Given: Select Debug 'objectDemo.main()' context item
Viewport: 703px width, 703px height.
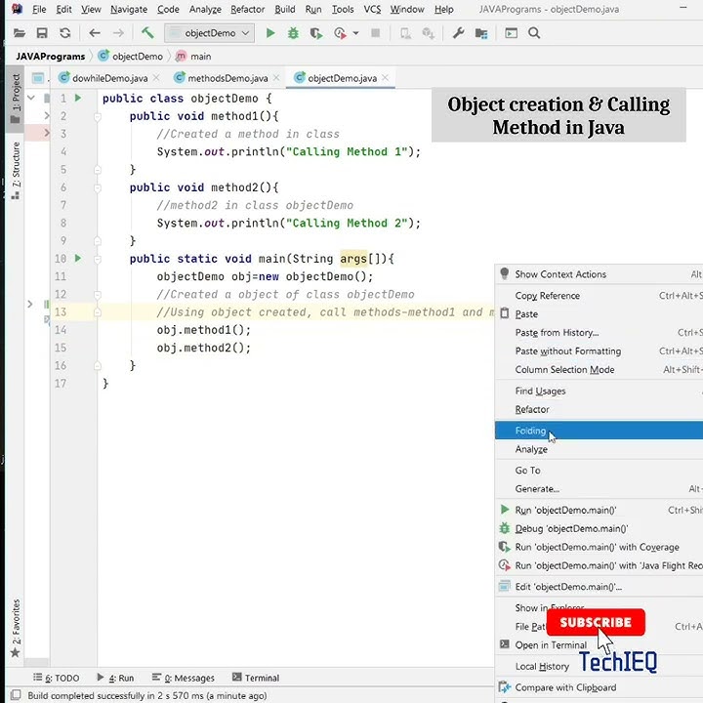Looking at the screenshot, I should point(599,528).
